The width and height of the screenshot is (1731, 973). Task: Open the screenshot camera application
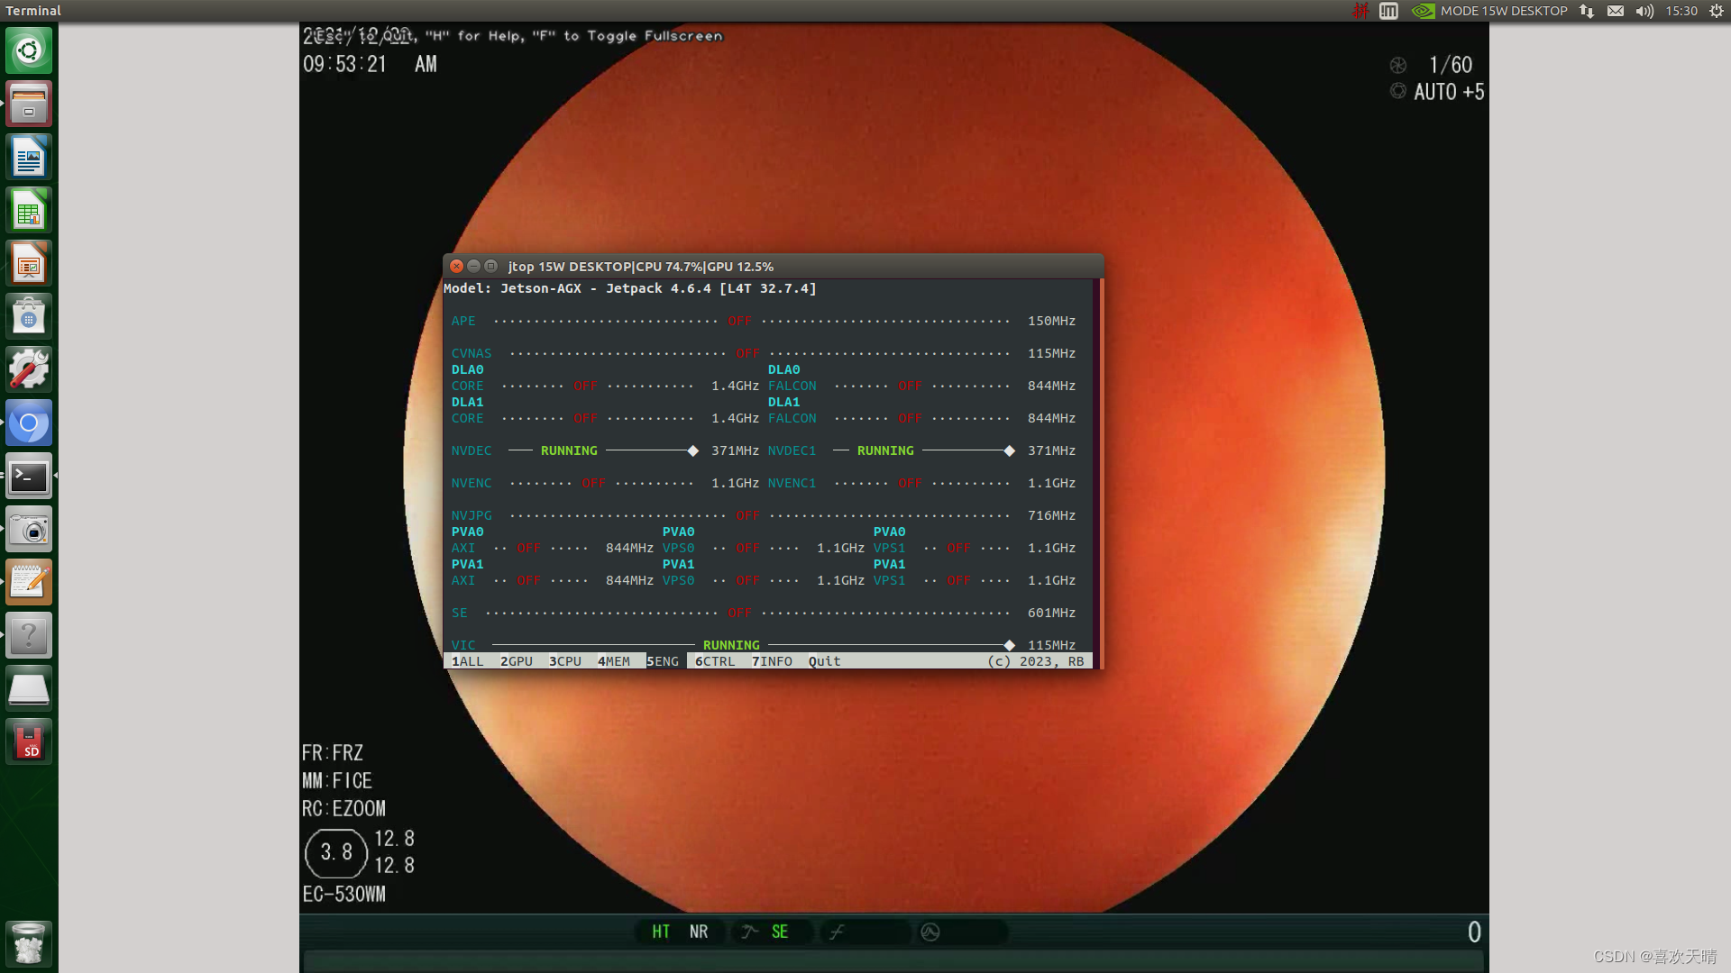coord(29,529)
